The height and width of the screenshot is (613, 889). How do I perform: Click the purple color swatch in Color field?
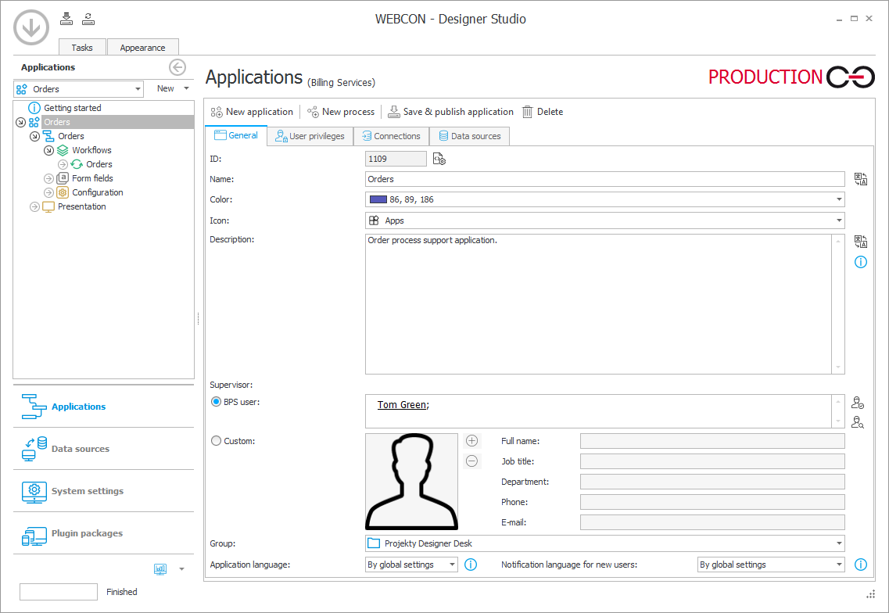(x=378, y=199)
